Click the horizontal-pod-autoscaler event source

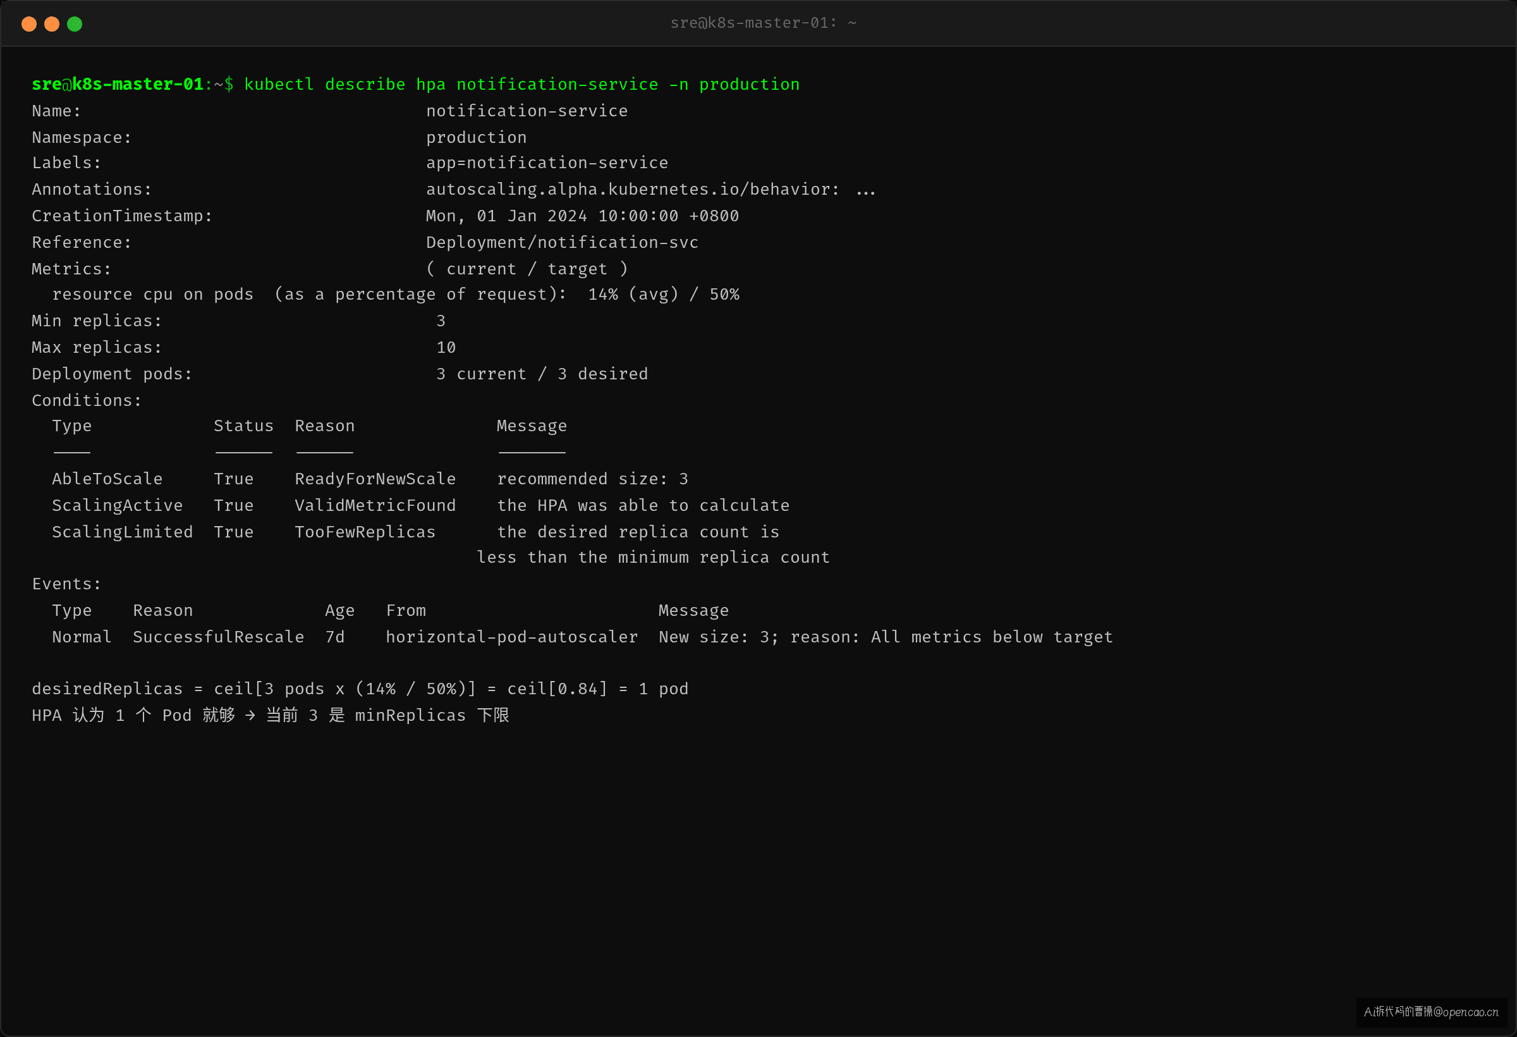511,637
